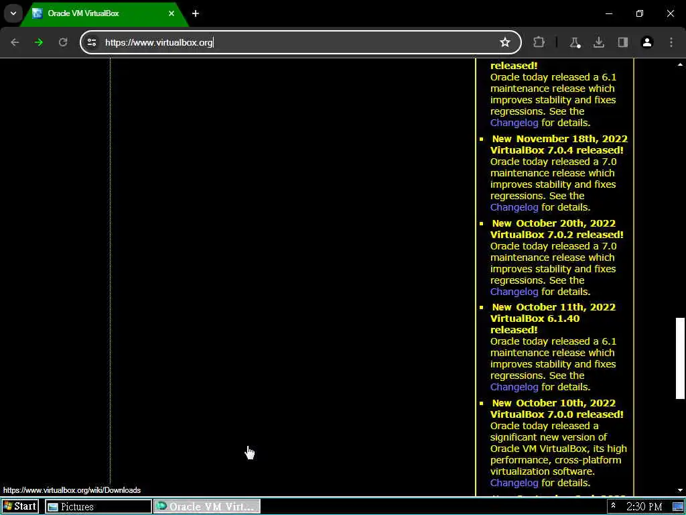Open Changelog link under 7.0.2 release
This screenshot has height=515, width=686.
(514, 292)
